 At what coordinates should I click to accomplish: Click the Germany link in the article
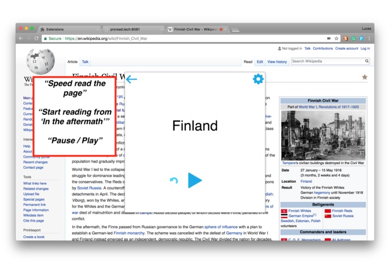pos(234,233)
